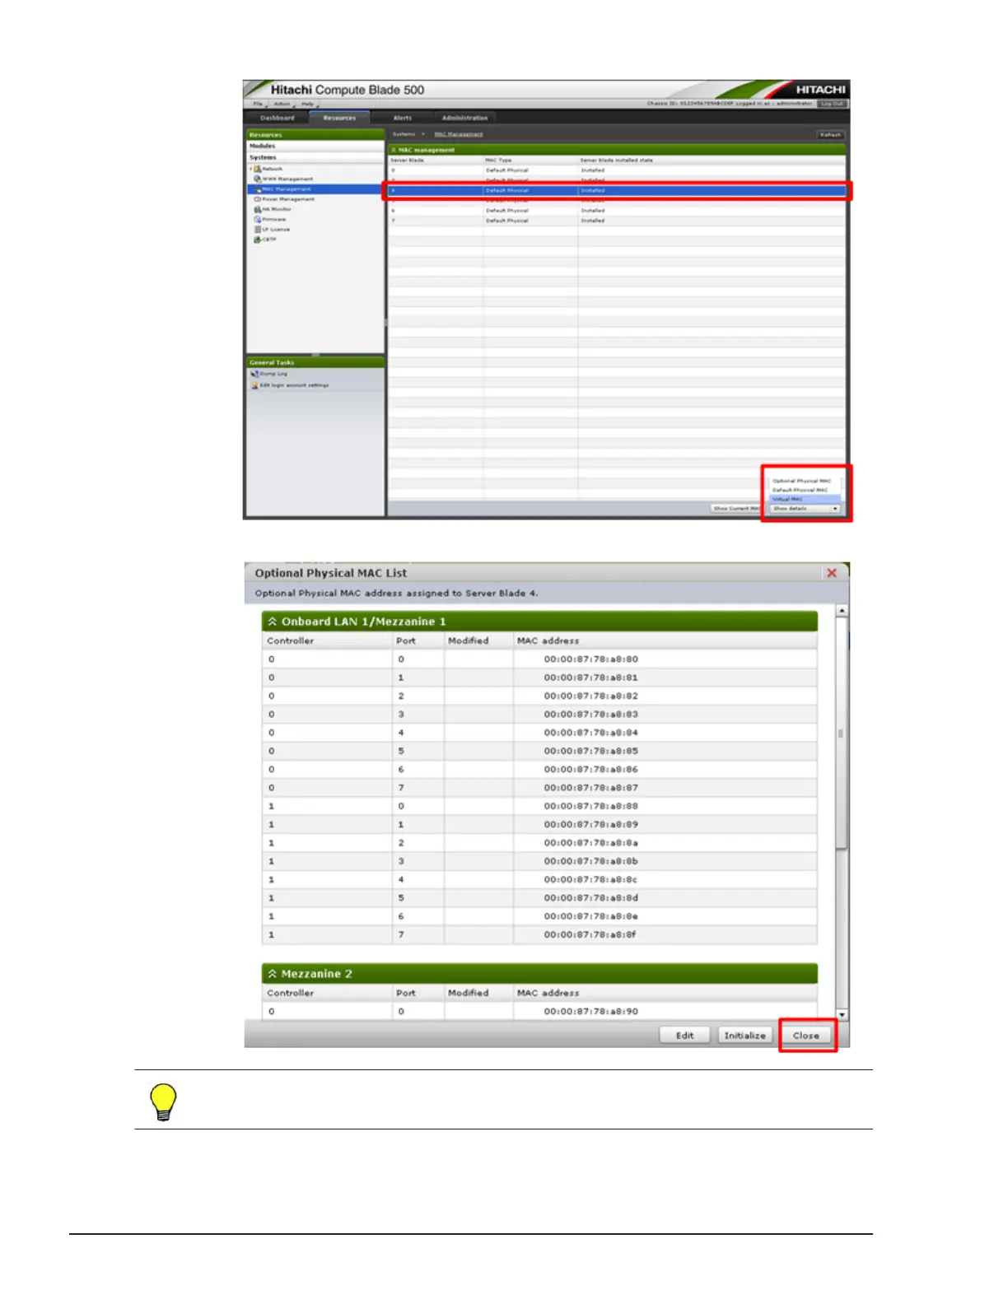Open the Modules section in Resources
The image size is (1008, 1304).
point(315,146)
